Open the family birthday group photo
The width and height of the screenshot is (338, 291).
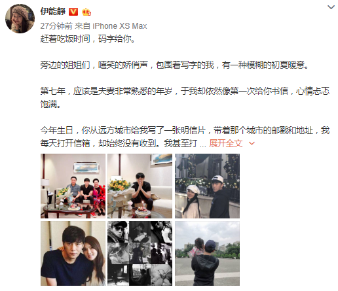73,186
